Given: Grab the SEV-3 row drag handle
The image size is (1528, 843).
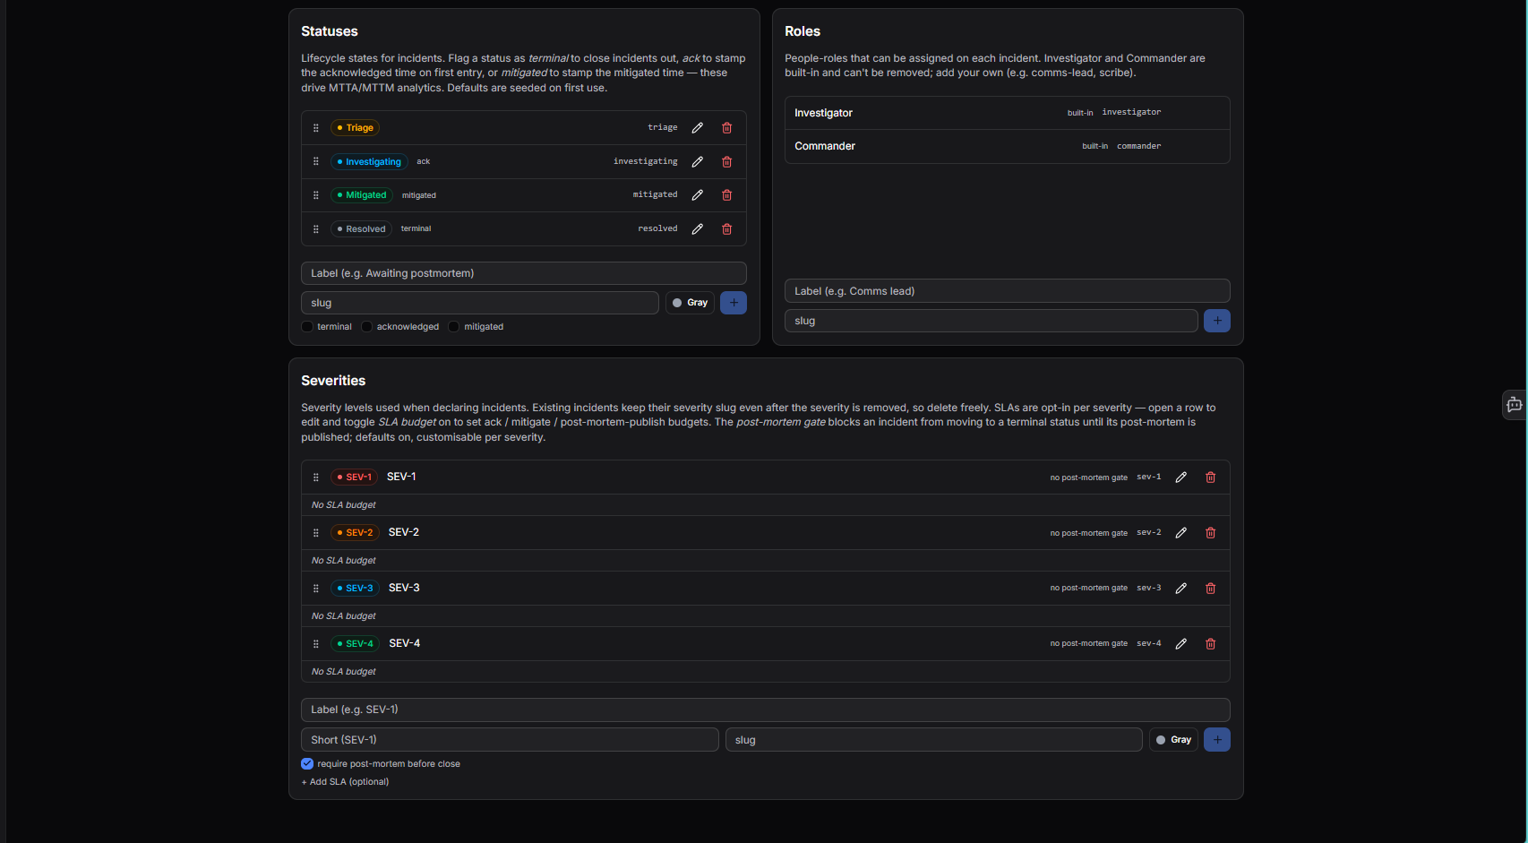Looking at the screenshot, I should (x=315, y=589).
